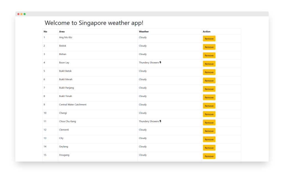Click 'Cloudy' weather for Hougang

click(x=143, y=155)
